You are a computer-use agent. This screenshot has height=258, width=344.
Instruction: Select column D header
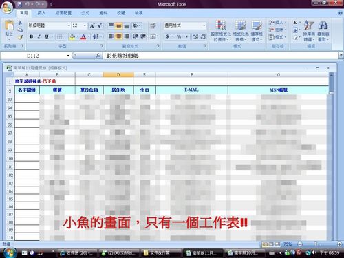(118, 75)
